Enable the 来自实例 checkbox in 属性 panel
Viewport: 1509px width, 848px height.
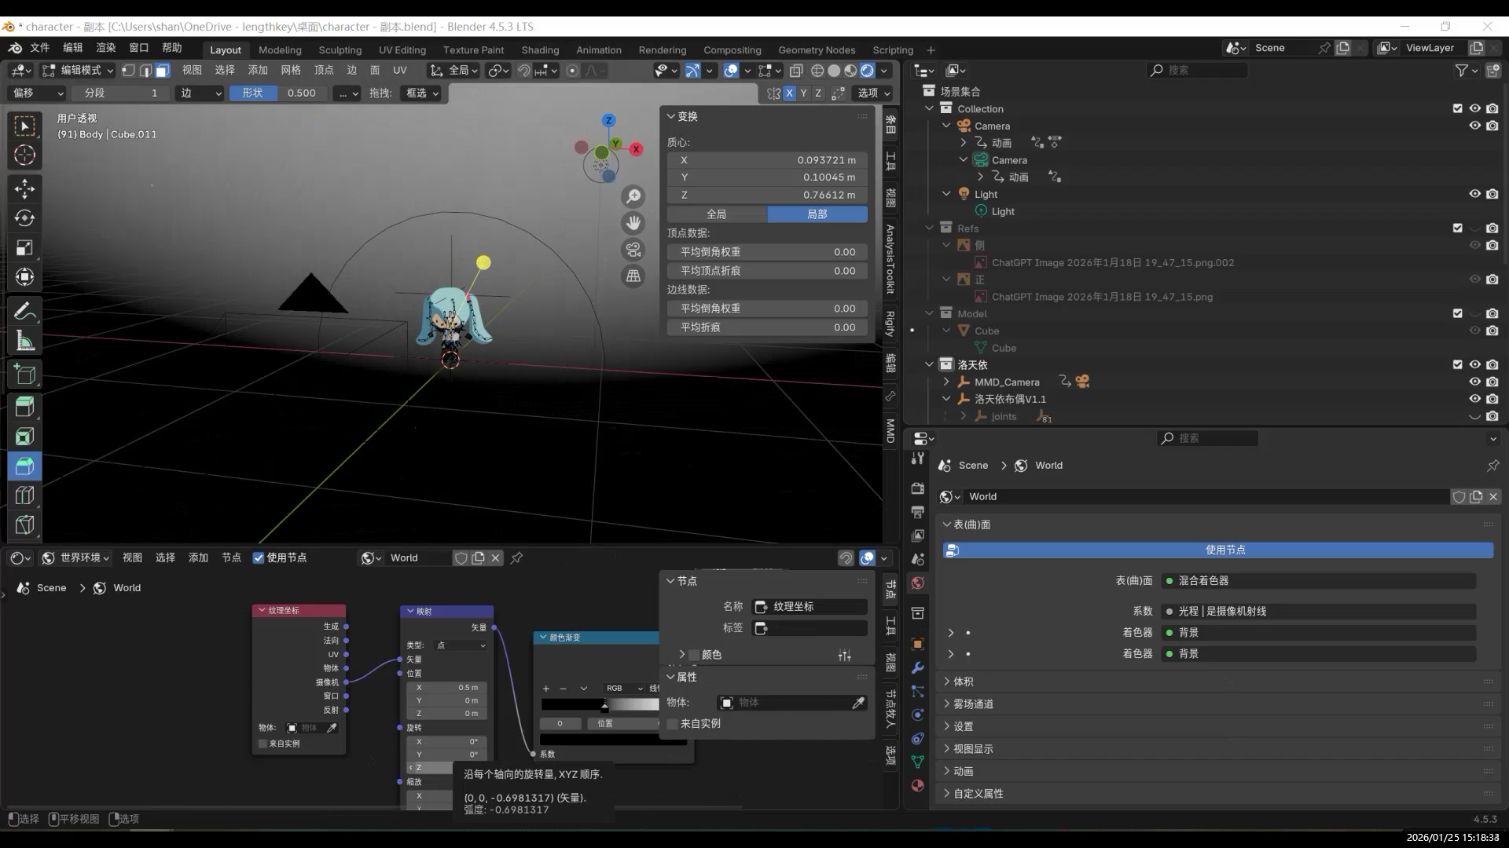pos(673,724)
